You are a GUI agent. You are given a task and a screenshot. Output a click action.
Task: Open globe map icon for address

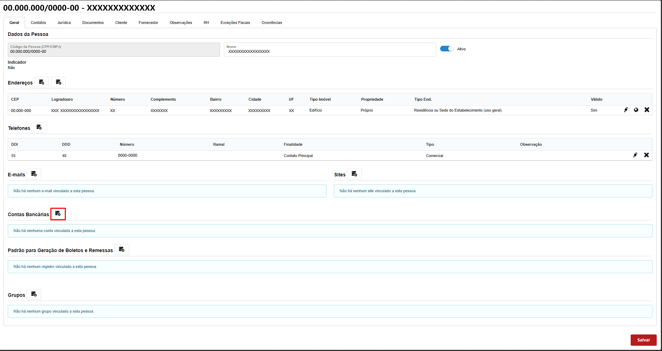[x=636, y=110]
